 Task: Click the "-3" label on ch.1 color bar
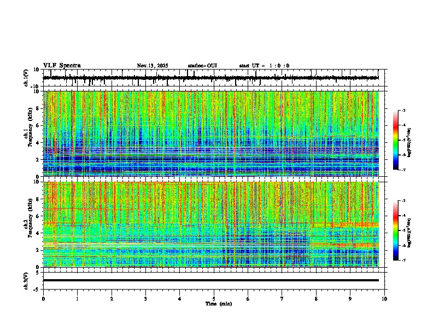point(403,111)
